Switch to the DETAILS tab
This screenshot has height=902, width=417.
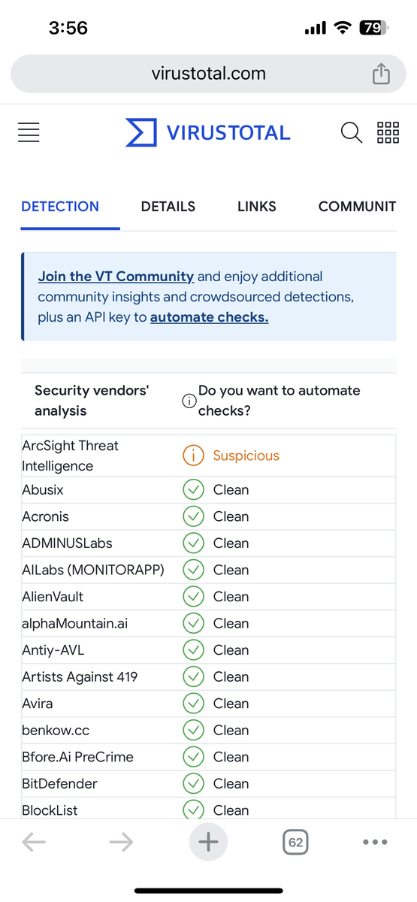point(168,207)
